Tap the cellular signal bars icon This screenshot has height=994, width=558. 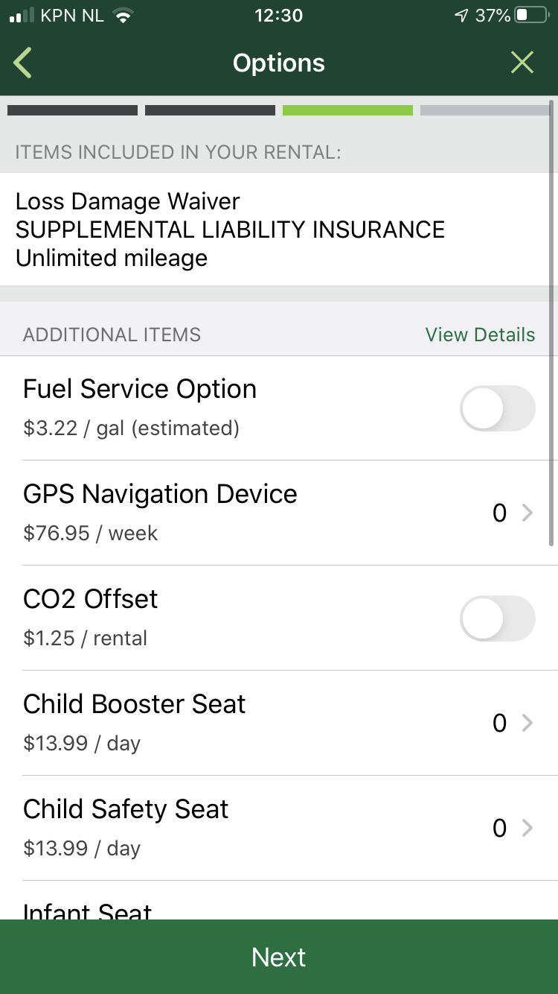click(22, 16)
